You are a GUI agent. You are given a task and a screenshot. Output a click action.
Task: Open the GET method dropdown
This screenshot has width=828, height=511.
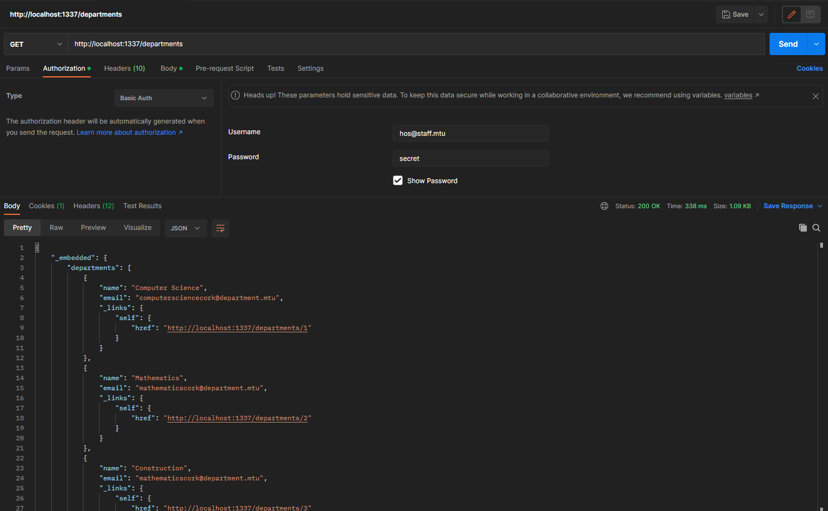coord(36,44)
